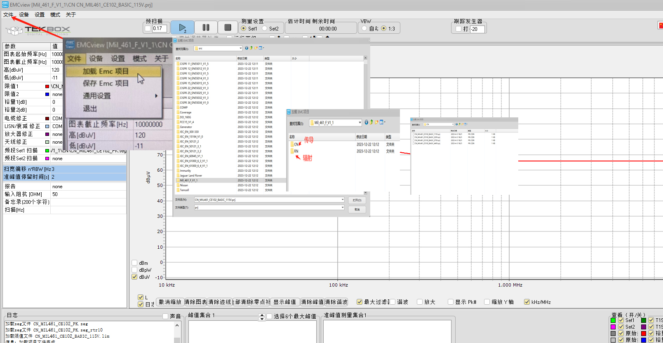
Task: Click the purple box next to 放大器修正
Action: click(47, 134)
